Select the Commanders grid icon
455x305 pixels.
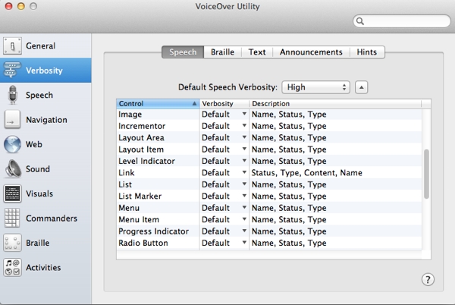pos(12,218)
